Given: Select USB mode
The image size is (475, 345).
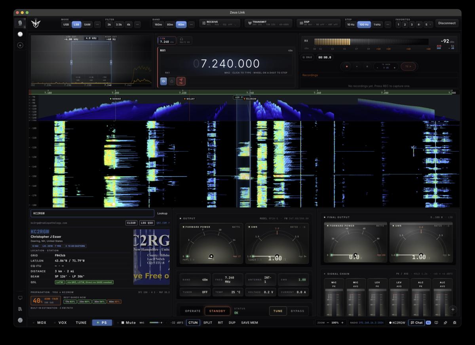Looking at the screenshot, I should tap(66, 25).
